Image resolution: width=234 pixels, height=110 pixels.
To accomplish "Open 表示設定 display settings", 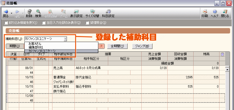I will pyautogui.click(x=77, y=12).
